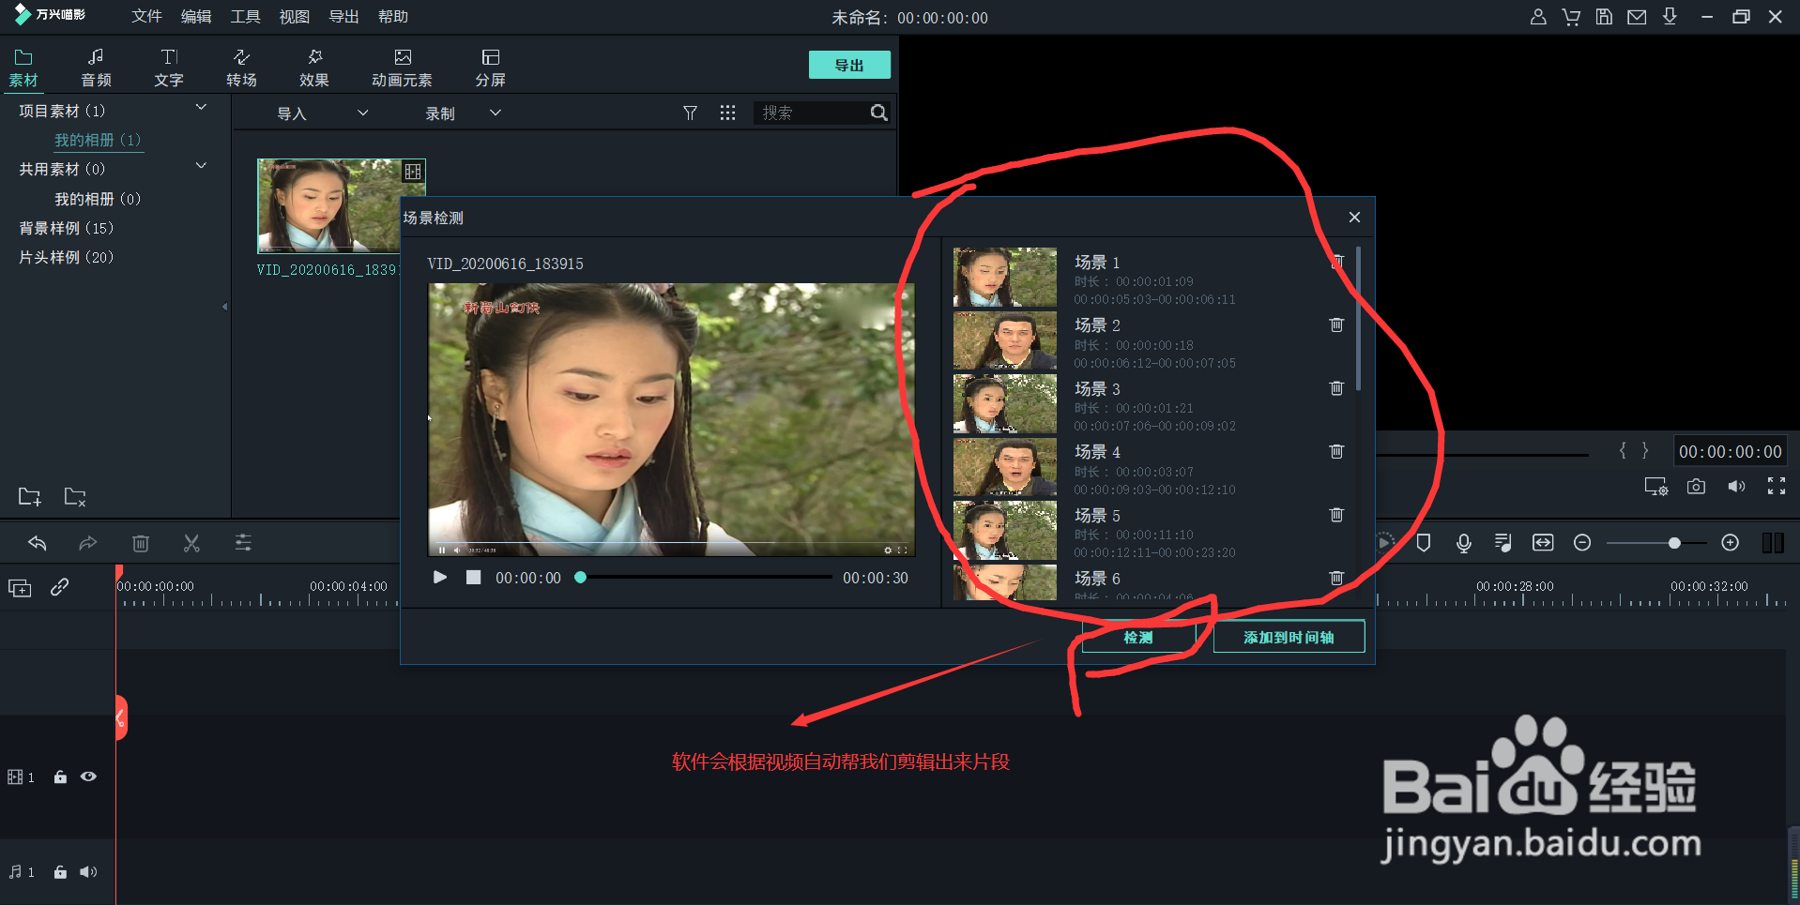Click the scene list scrollbar

point(1358,319)
